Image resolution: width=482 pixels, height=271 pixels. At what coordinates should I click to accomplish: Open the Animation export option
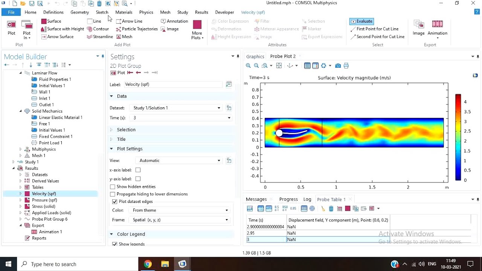pyautogui.click(x=437, y=29)
